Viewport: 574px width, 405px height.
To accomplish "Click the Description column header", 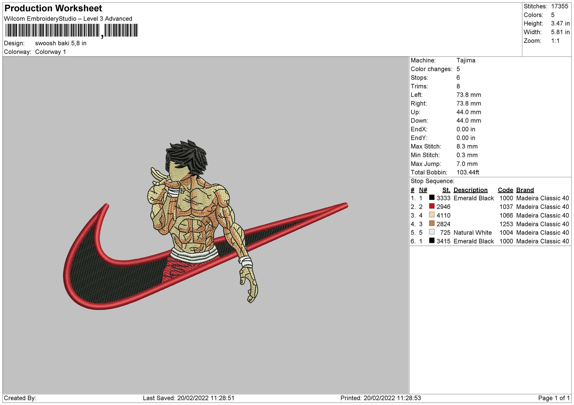I will coord(470,190).
